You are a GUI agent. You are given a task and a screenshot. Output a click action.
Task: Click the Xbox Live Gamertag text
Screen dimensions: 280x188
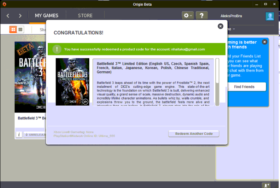74,132
